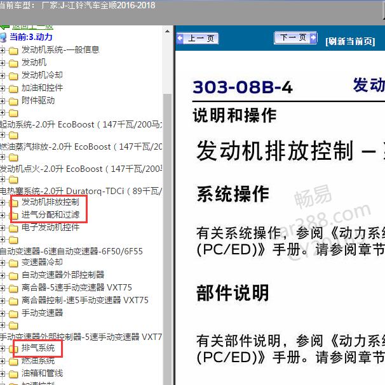The height and width of the screenshot is (385, 385).
Task: Click the folder icon next to 电子发动机控件
Action: 13,228
